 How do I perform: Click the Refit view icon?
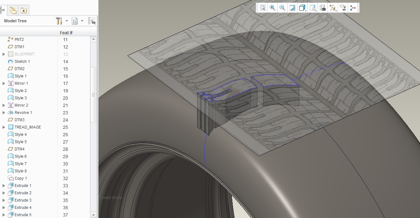[x=263, y=8]
